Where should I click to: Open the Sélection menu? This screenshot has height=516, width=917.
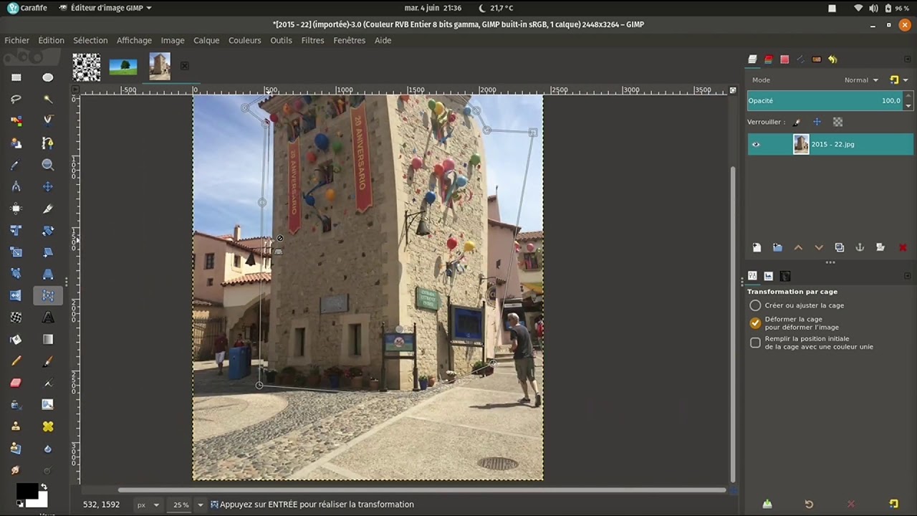[90, 40]
